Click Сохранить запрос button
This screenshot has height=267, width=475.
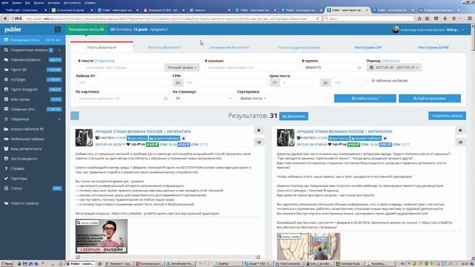point(447,116)
